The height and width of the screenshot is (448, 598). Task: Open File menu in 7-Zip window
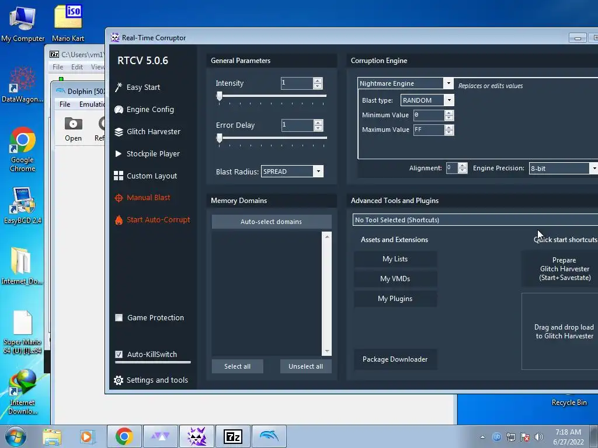[58, 67]
